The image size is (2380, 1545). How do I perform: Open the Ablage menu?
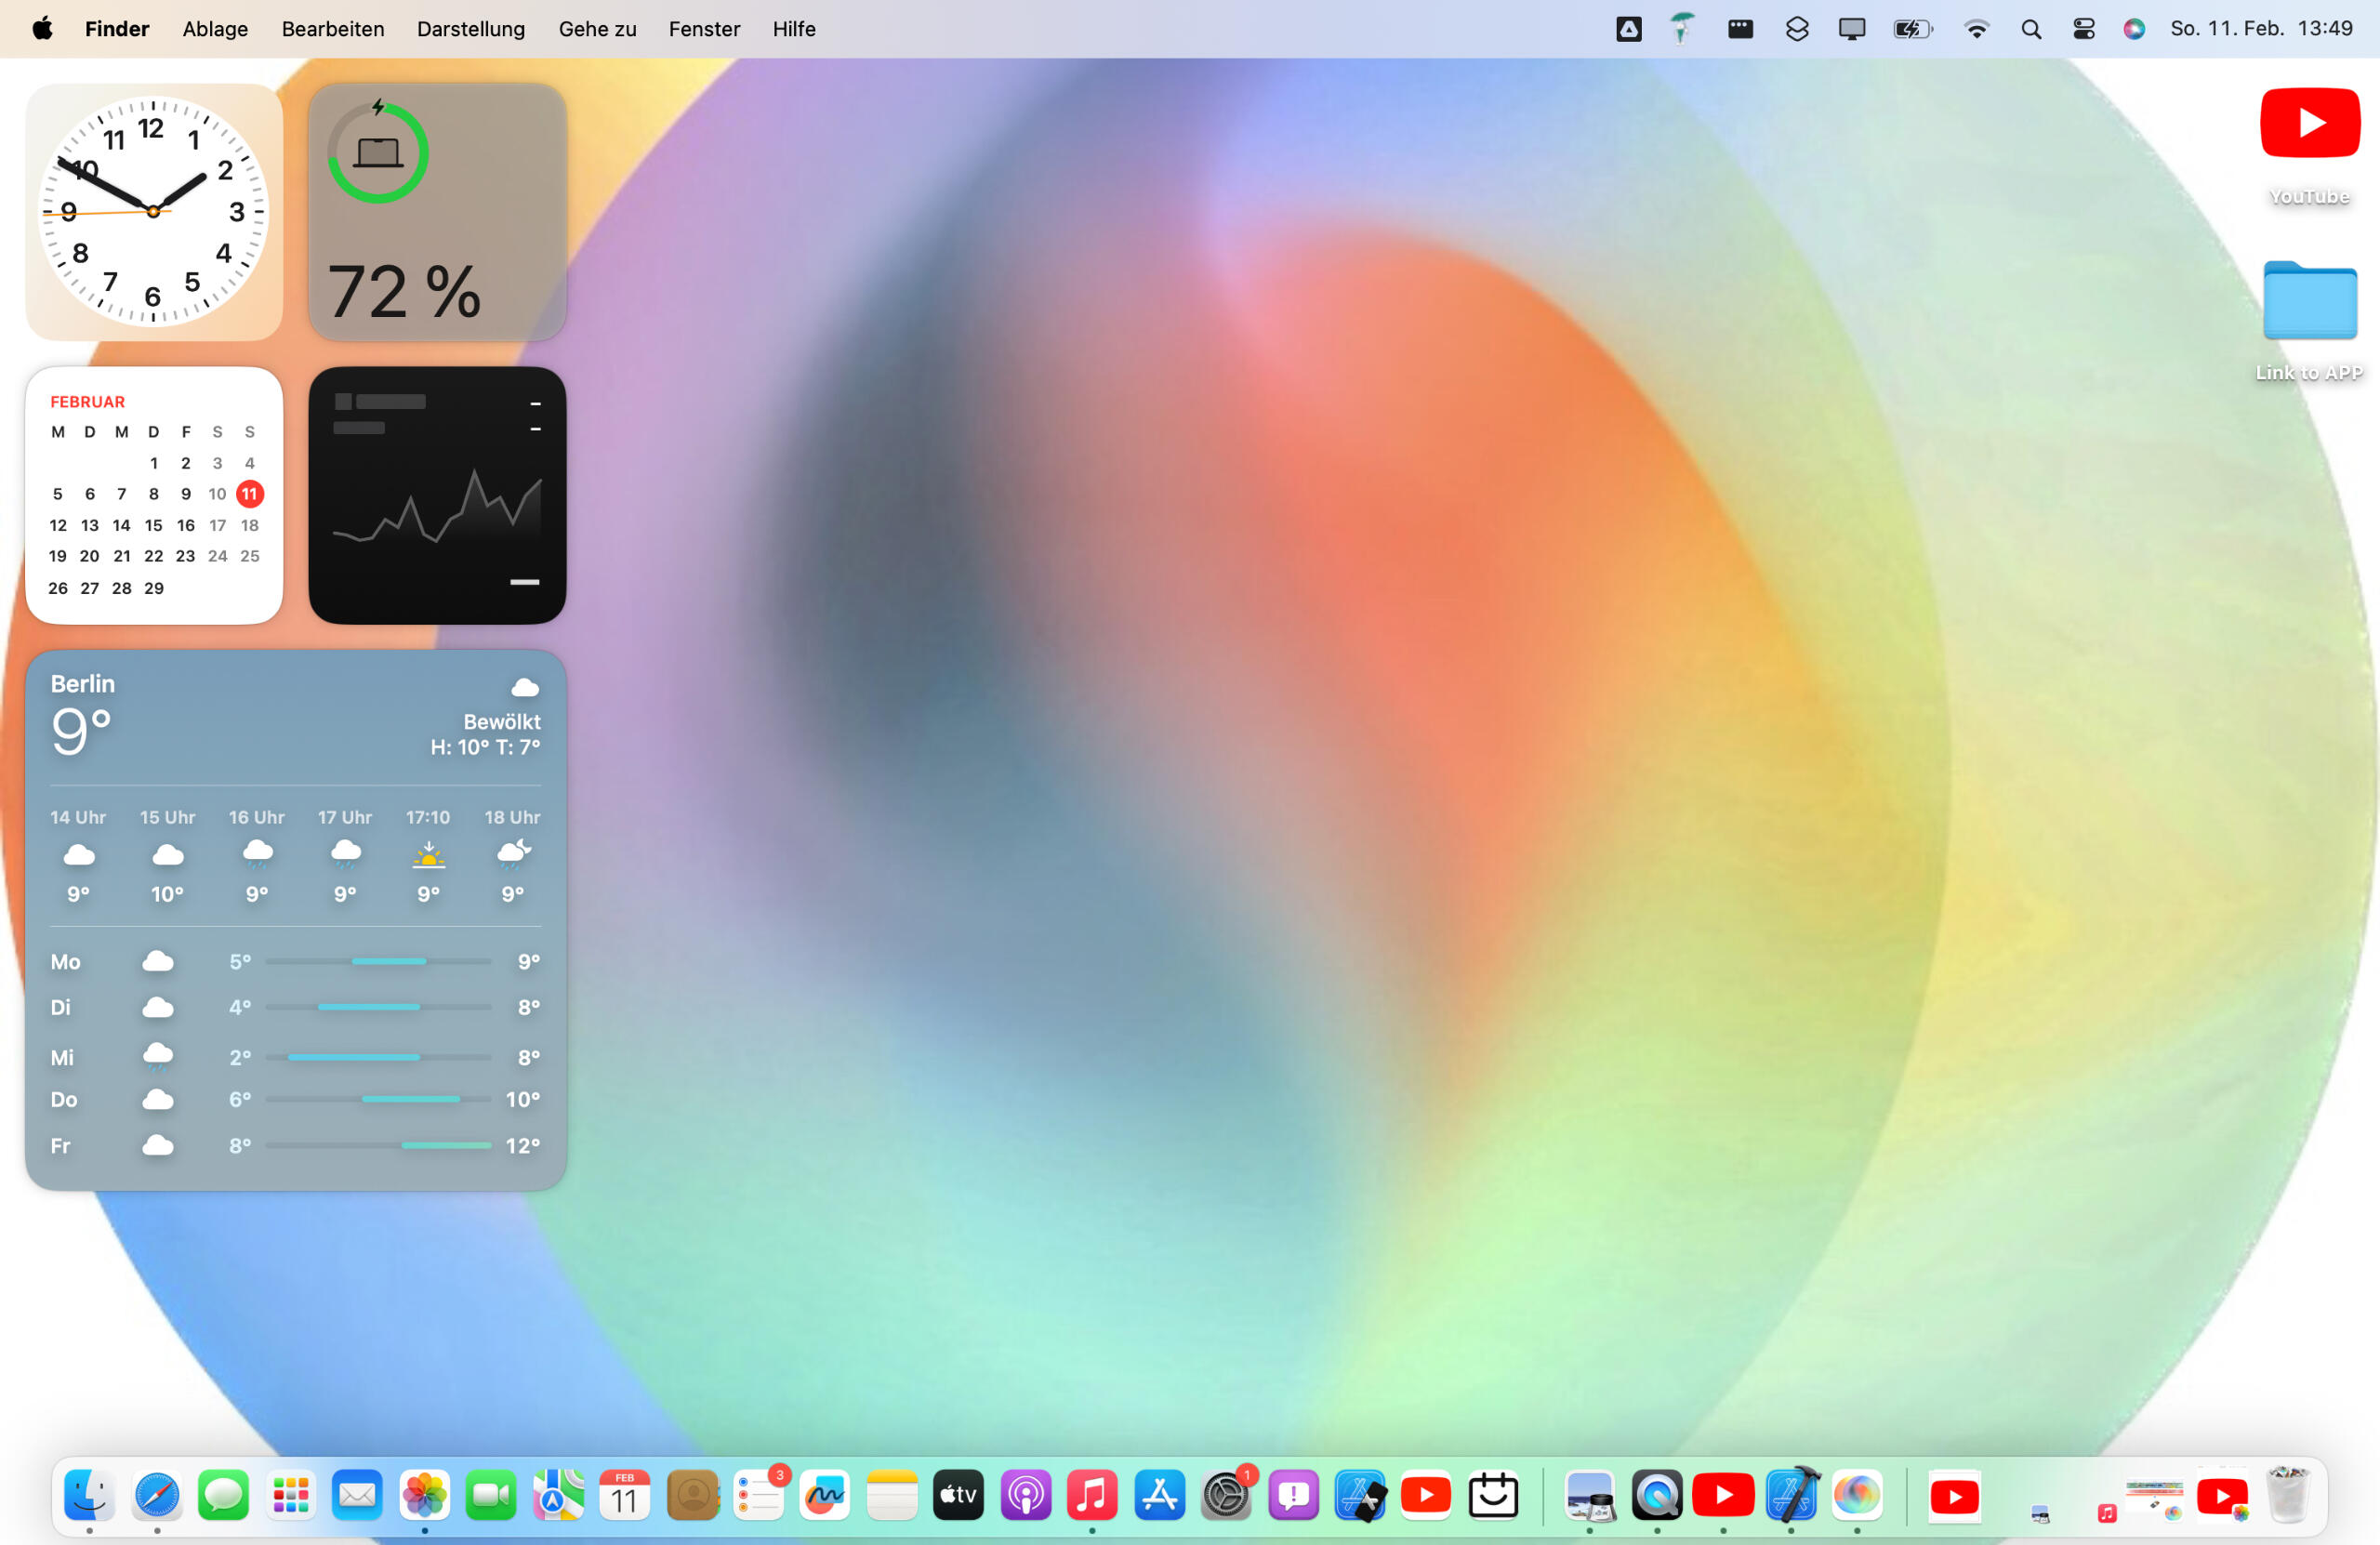click(215, 29)
